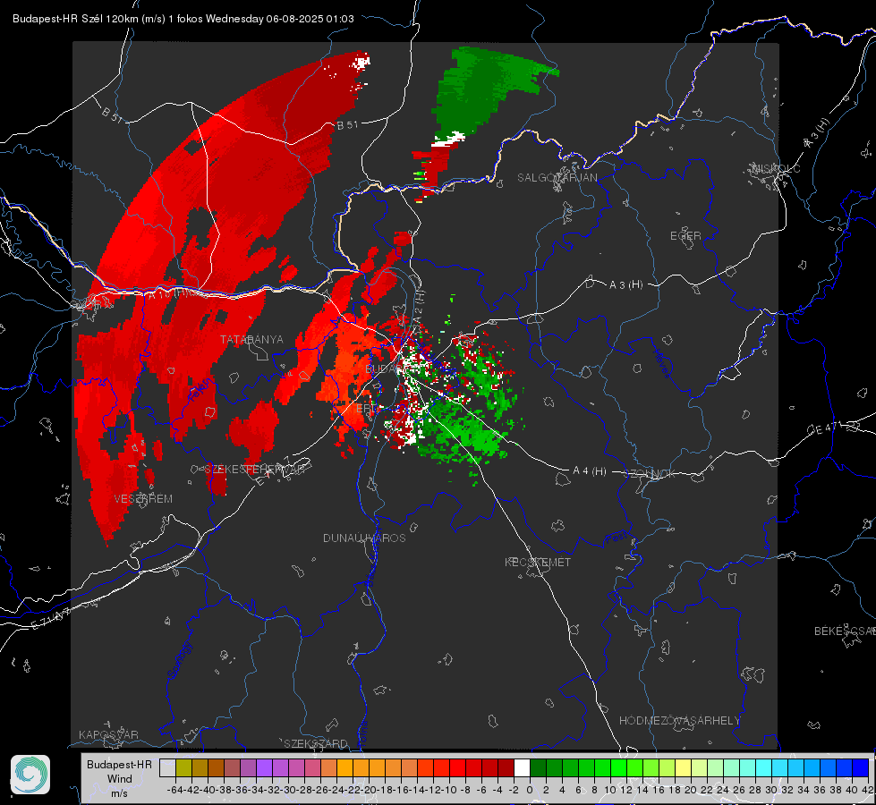Image resolution: width=876 pixels, height=805 pixels.
Task: Pick the red swatch between -10 and -8
Action: point(457,767)
